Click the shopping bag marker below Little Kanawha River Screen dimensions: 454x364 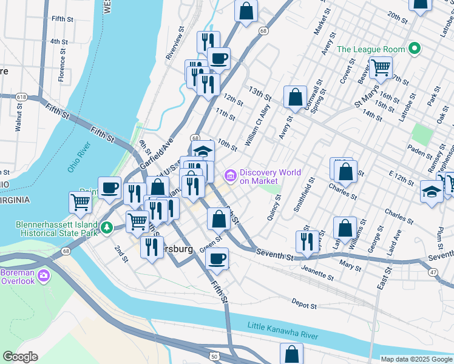tap(291, 354)
